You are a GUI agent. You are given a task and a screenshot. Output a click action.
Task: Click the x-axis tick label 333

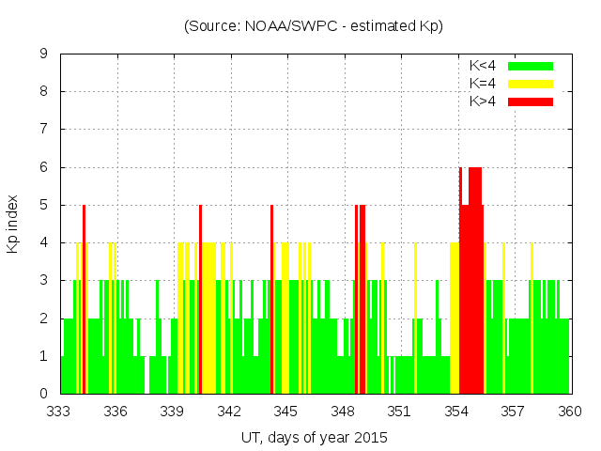59,412
